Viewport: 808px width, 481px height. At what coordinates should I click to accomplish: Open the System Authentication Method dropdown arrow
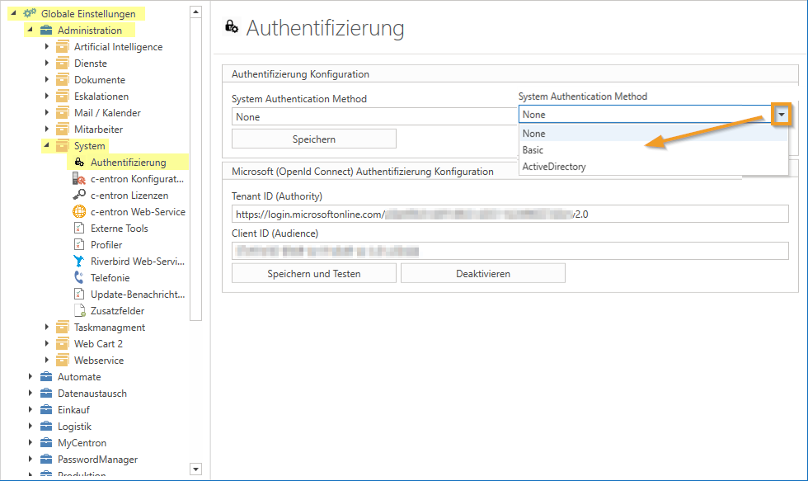point(781,115)
